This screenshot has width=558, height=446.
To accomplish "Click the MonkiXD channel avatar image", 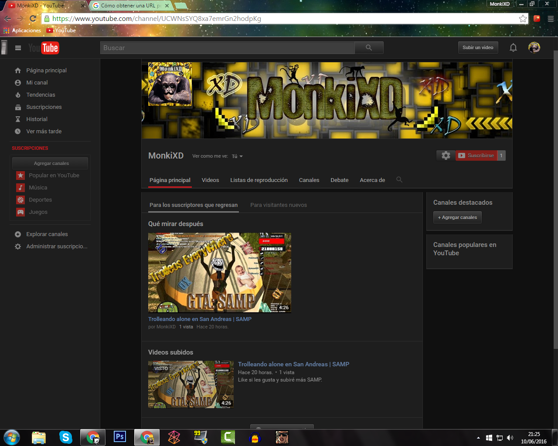I will [x=170, y=84].
